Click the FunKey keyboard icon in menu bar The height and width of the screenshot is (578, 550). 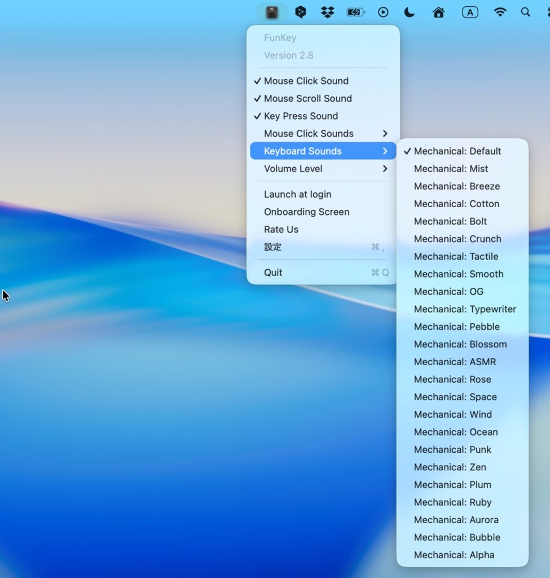point(272,12)
